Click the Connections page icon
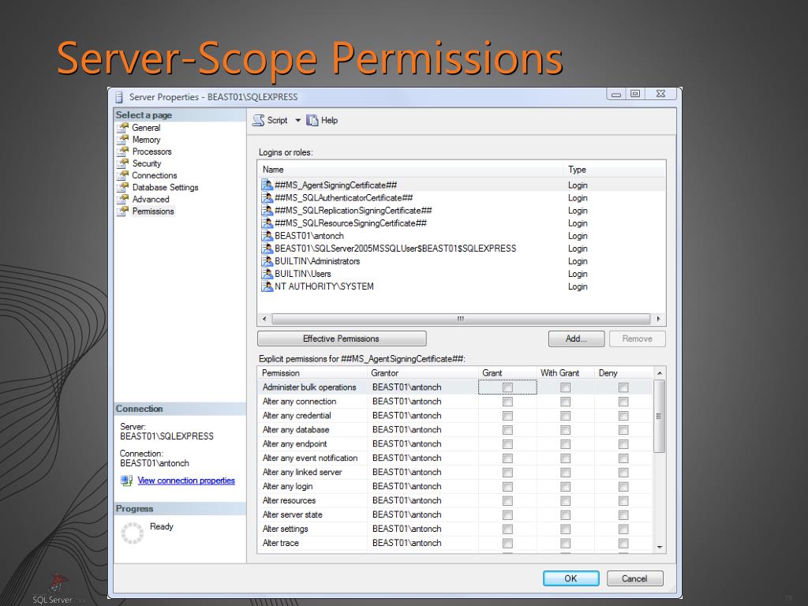The height and width of the screenshot is (606, 808). point(122,175)
